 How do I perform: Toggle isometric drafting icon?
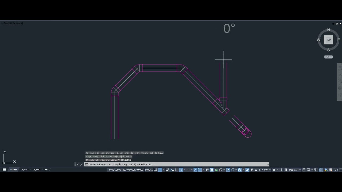point(188,170)
